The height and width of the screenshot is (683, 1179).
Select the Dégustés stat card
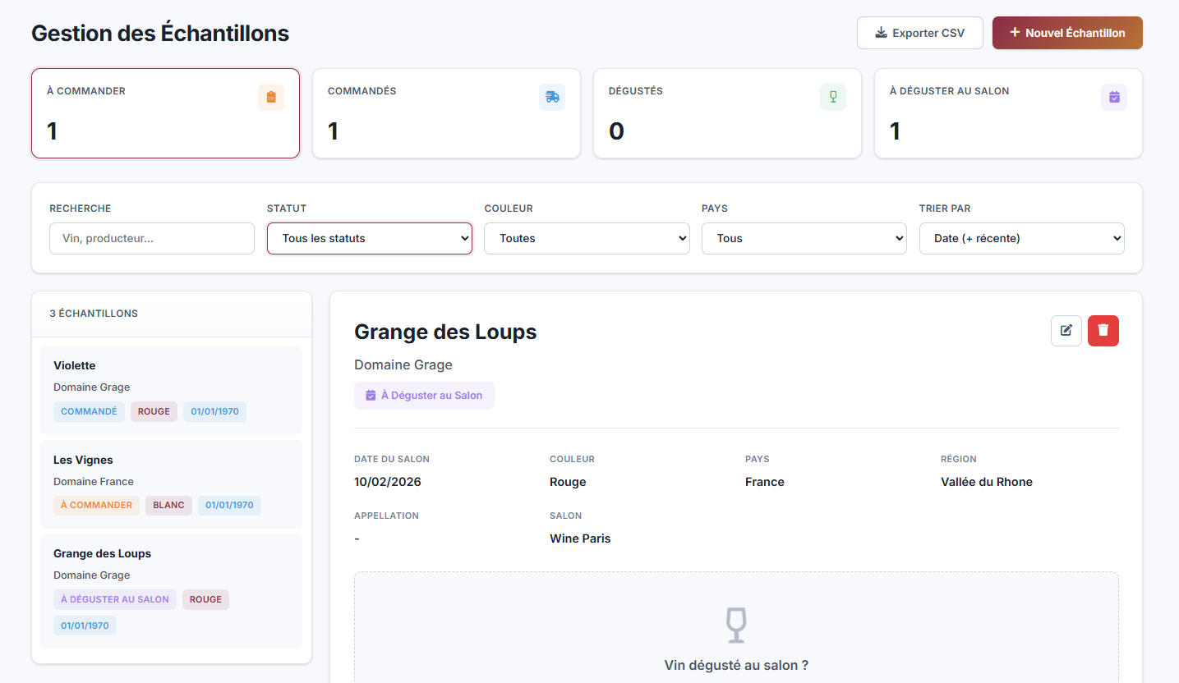(x=727, y=113)
